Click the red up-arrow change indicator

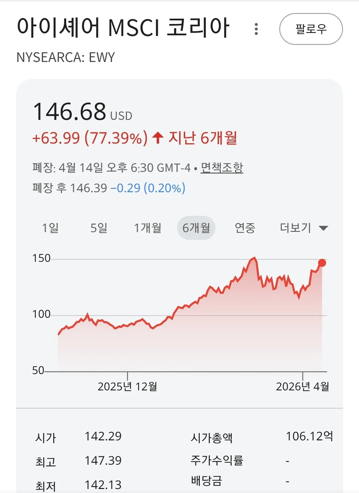point(158,138)
